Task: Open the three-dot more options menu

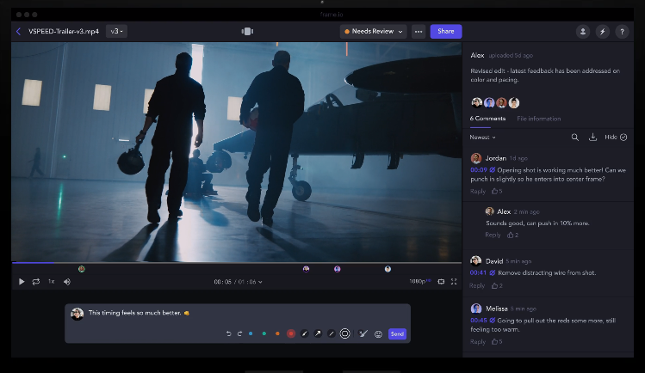Action: (x=419, y=31)
